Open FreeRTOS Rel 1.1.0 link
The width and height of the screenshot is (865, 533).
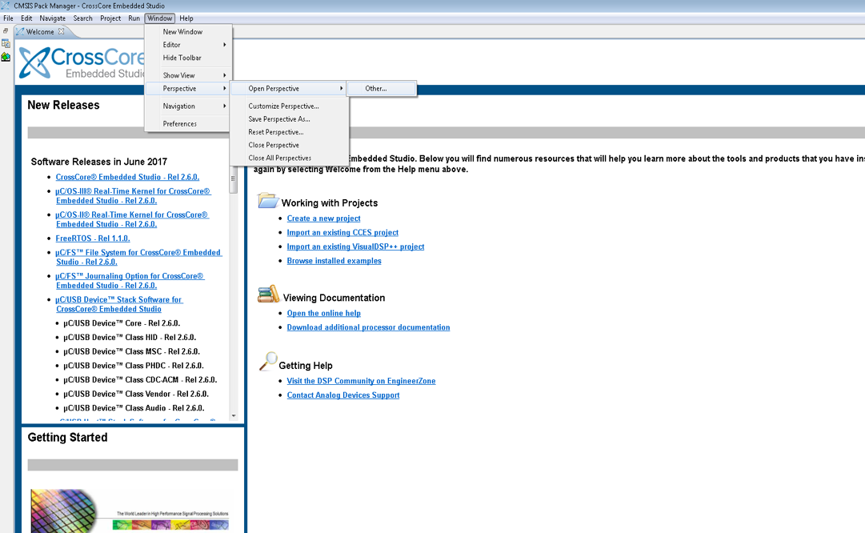93,238
